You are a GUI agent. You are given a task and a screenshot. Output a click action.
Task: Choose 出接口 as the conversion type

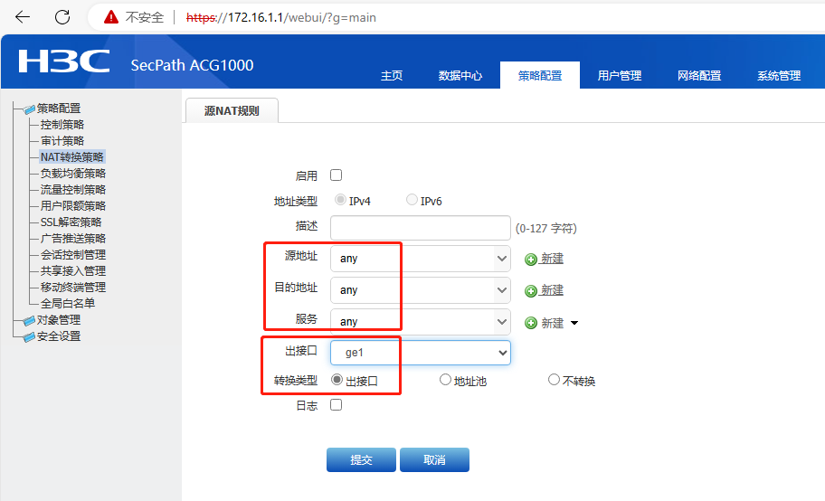(337, 380)
